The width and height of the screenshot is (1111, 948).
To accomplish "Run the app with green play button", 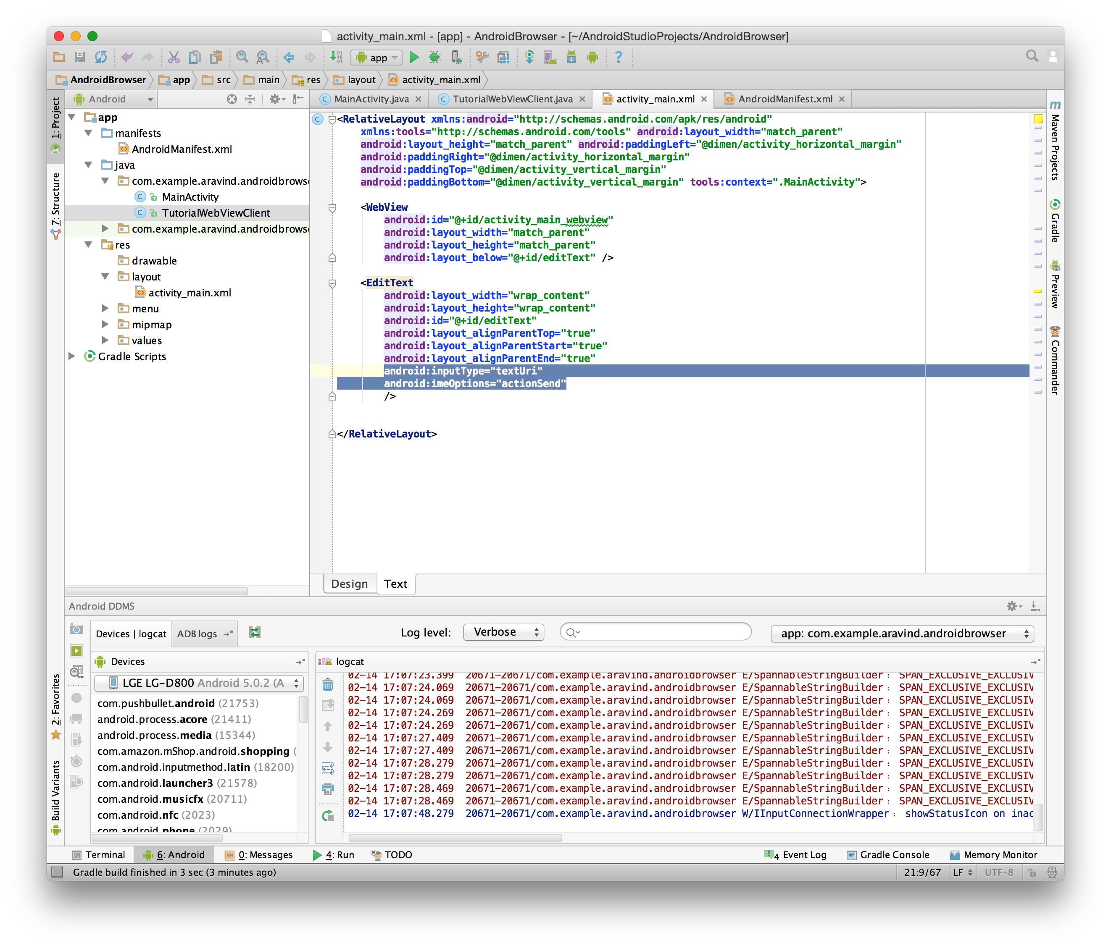I will click(x=413, y=58).
